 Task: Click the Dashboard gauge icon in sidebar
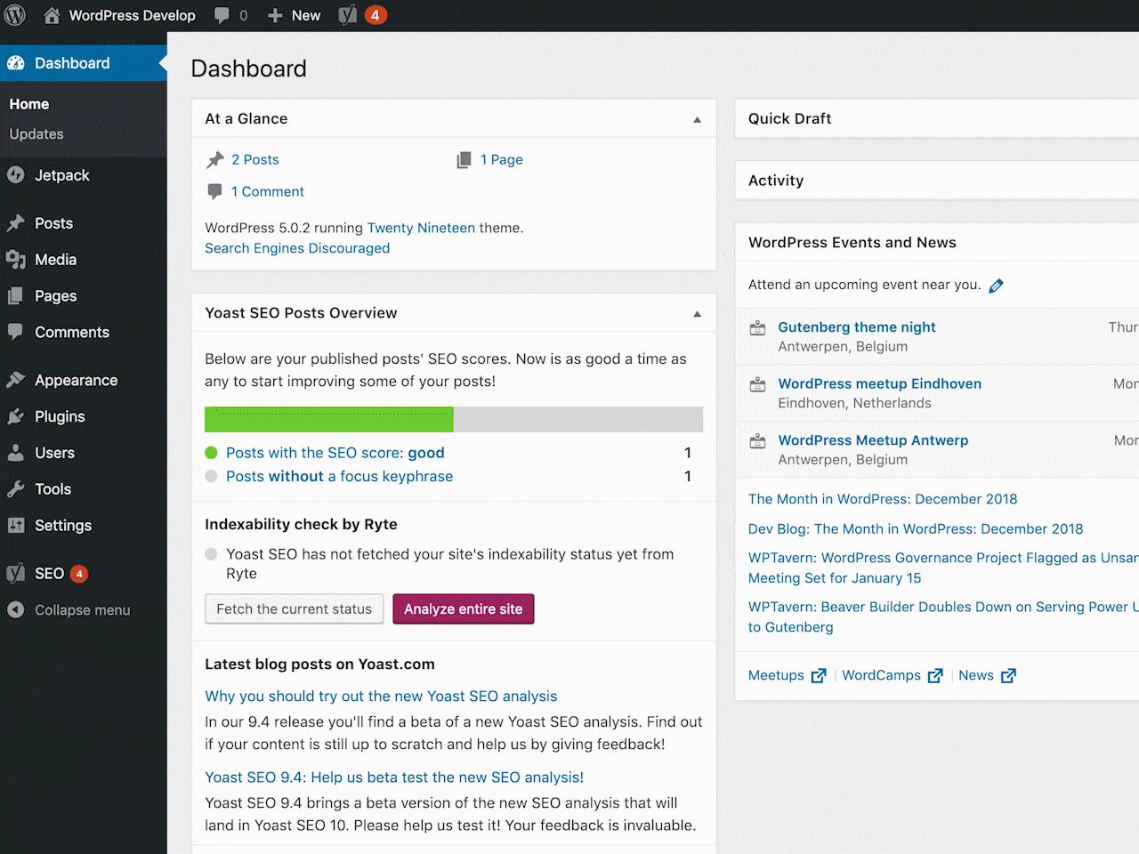[16, 63]
